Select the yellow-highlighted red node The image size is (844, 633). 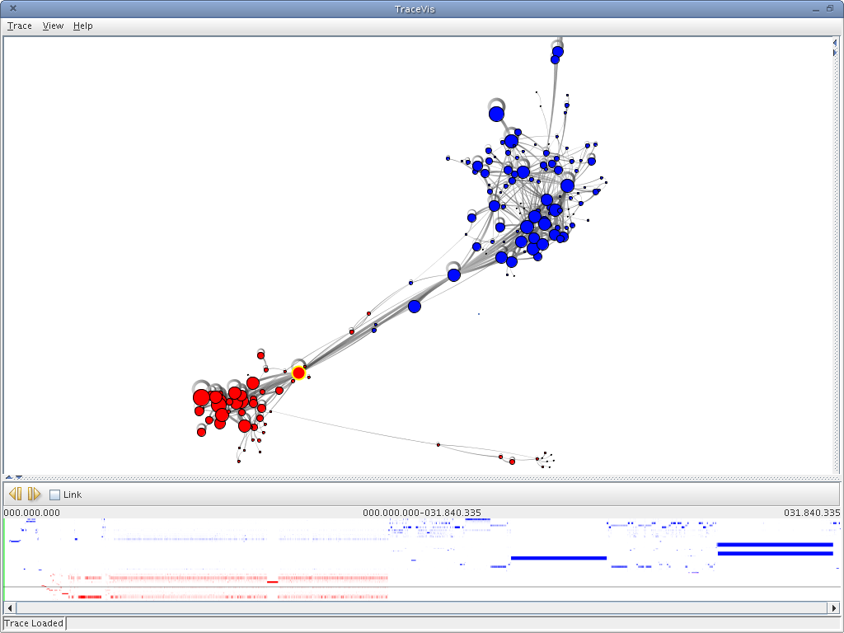pyautogui.click(x=298, y=373)
